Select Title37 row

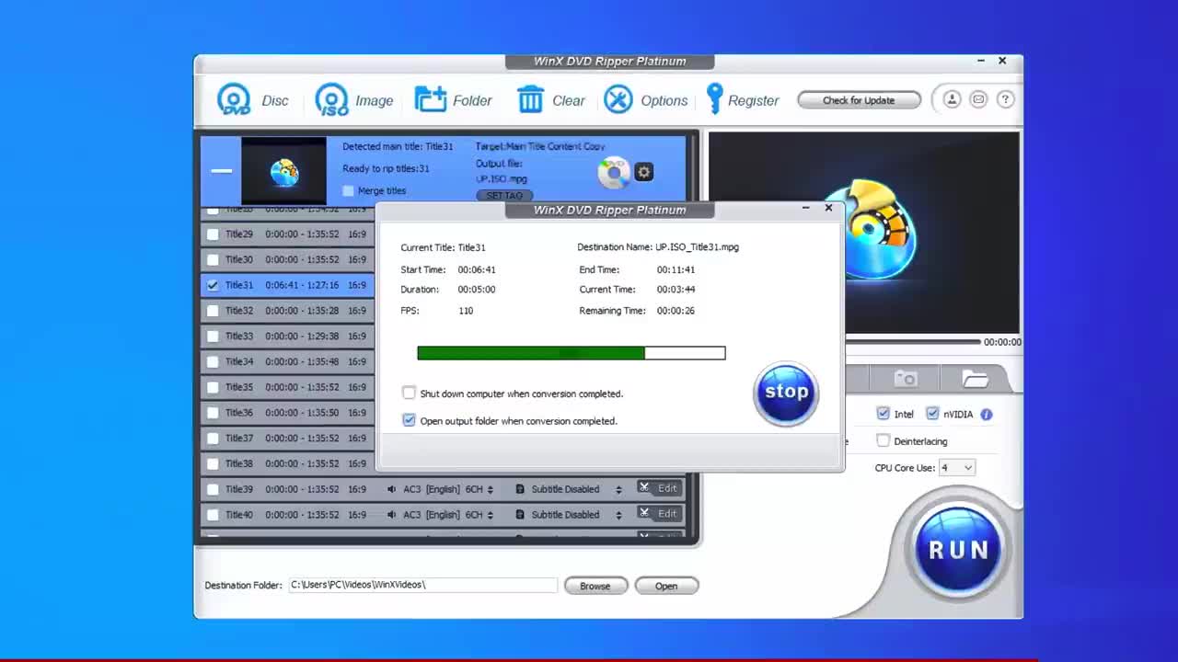[287, 438]
